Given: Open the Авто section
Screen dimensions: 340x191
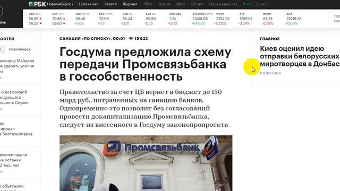Looking at the screenshot, I should 181,4.
